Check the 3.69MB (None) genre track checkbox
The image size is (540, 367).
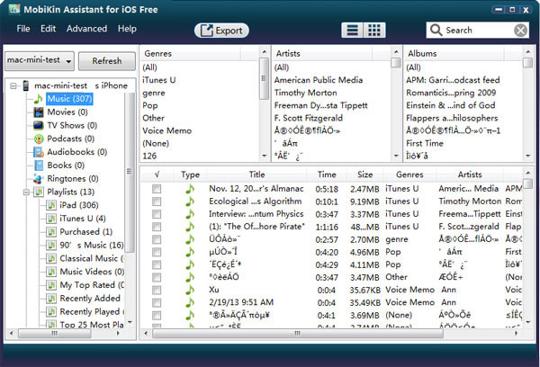click(157, 316)
